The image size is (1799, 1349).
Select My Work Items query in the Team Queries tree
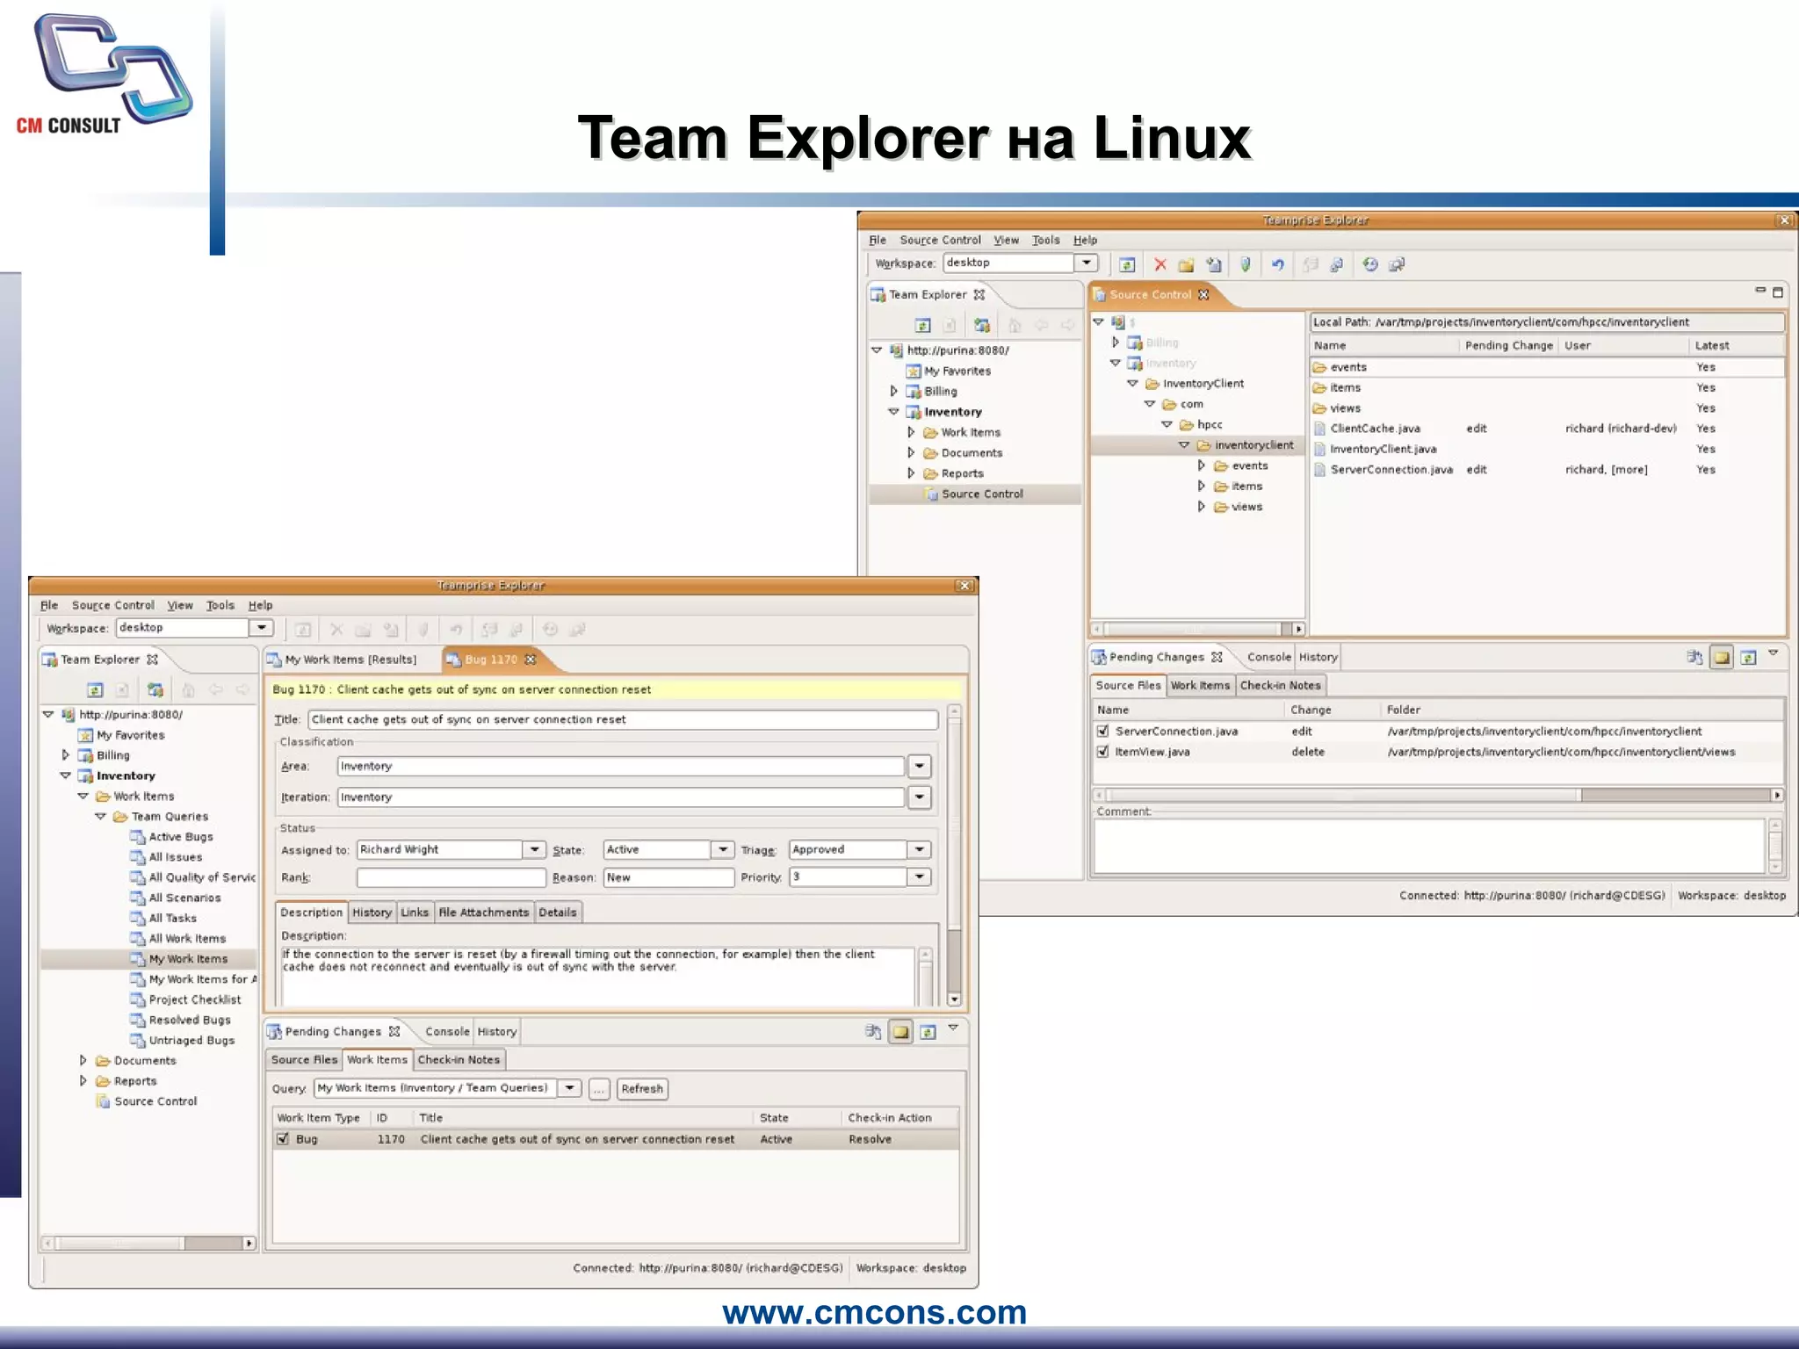click(x=188, y=959)
